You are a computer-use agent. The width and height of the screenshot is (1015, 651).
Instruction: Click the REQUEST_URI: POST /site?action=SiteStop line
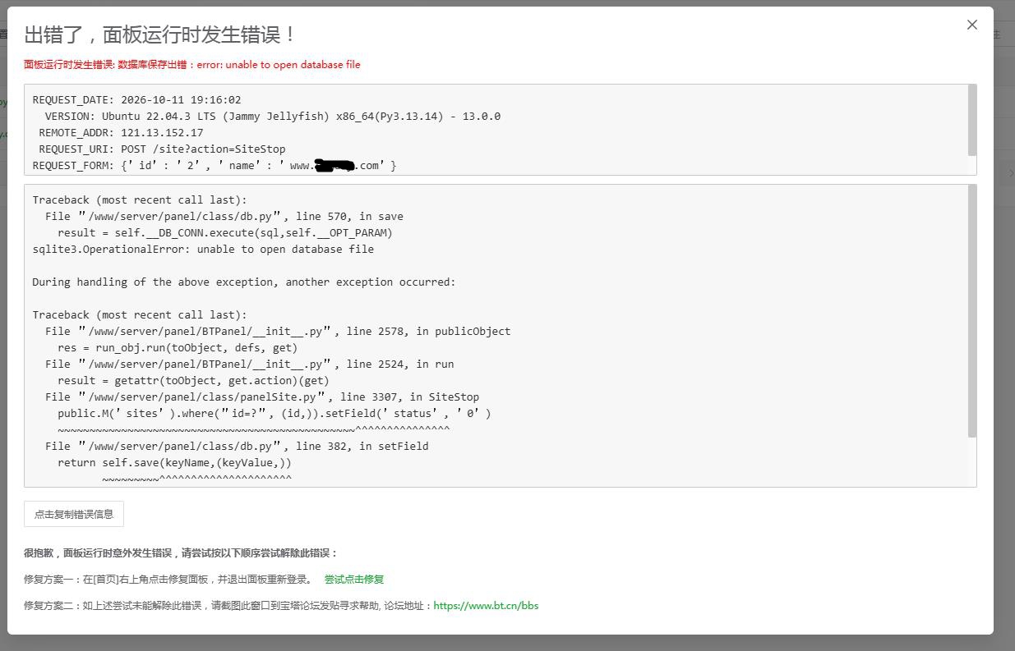tap(162, 149)
